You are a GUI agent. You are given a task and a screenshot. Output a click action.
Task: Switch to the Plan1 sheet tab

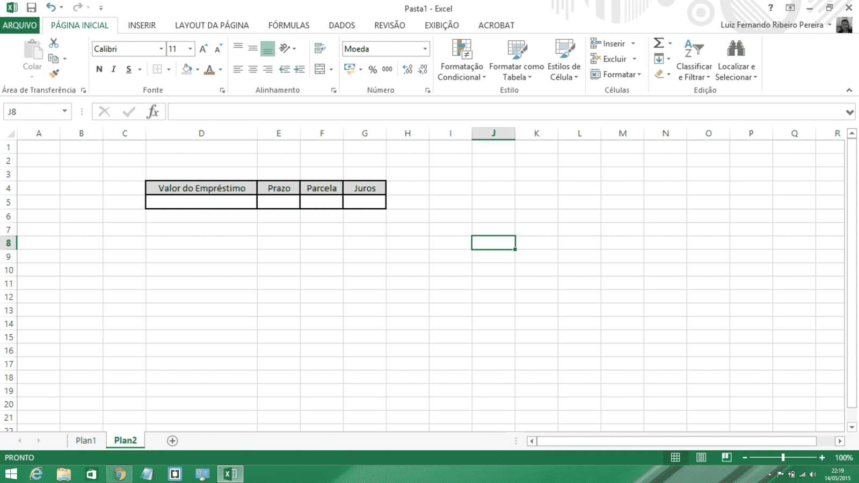tap(85, 440)
